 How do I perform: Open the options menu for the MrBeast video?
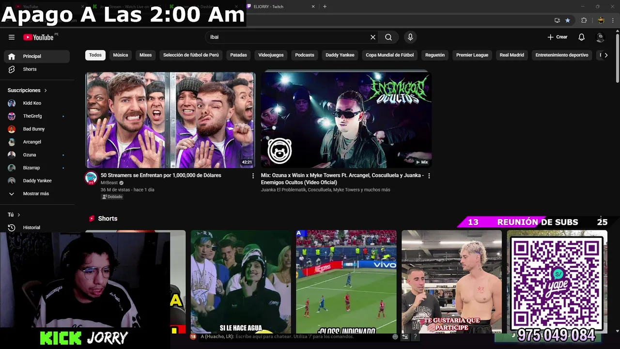coord(253,176)
